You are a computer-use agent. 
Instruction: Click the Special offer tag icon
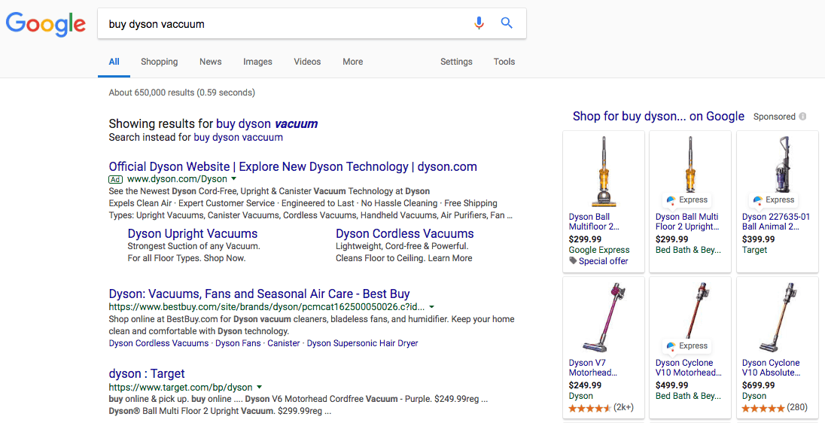click(x=572, y=260)
